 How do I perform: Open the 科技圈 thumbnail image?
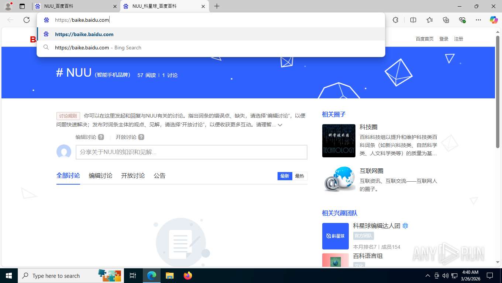pos(339,141)
